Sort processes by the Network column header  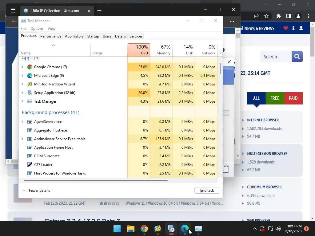tap(206, 50)
